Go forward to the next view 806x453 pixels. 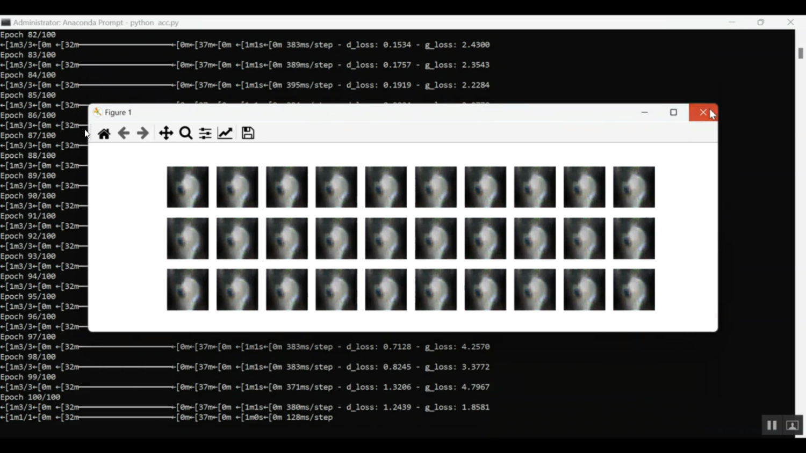tap(142, 133)
